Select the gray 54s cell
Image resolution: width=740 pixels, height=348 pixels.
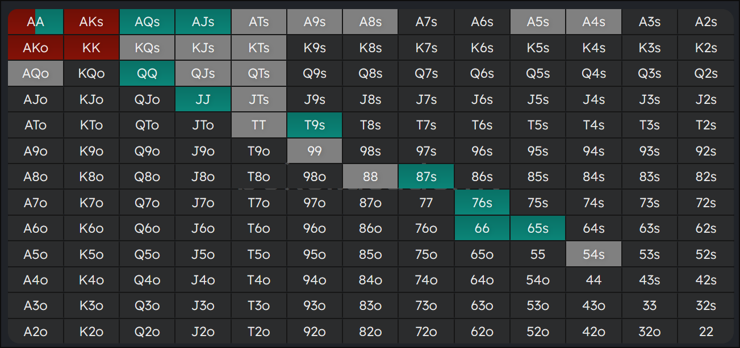(x=593, y=254)
